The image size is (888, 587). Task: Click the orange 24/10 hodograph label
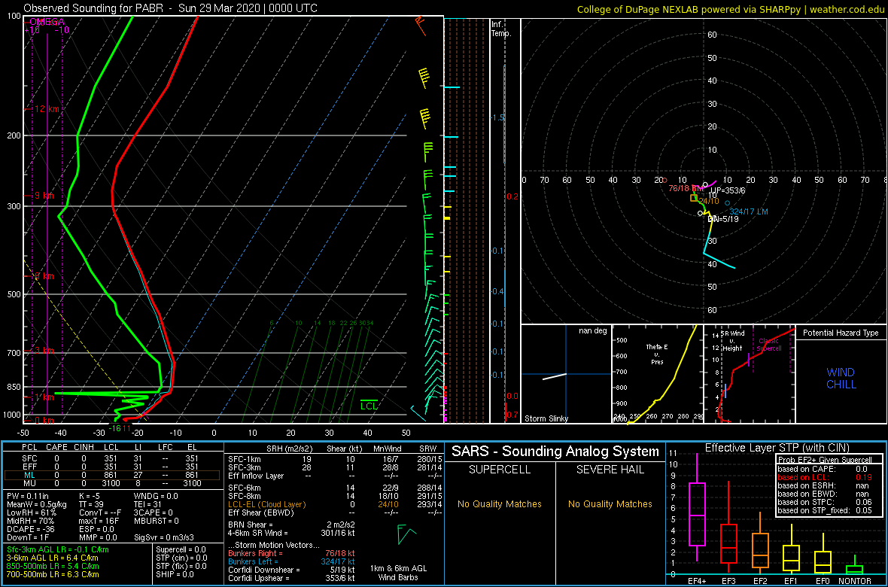click(x=709, y=201)
